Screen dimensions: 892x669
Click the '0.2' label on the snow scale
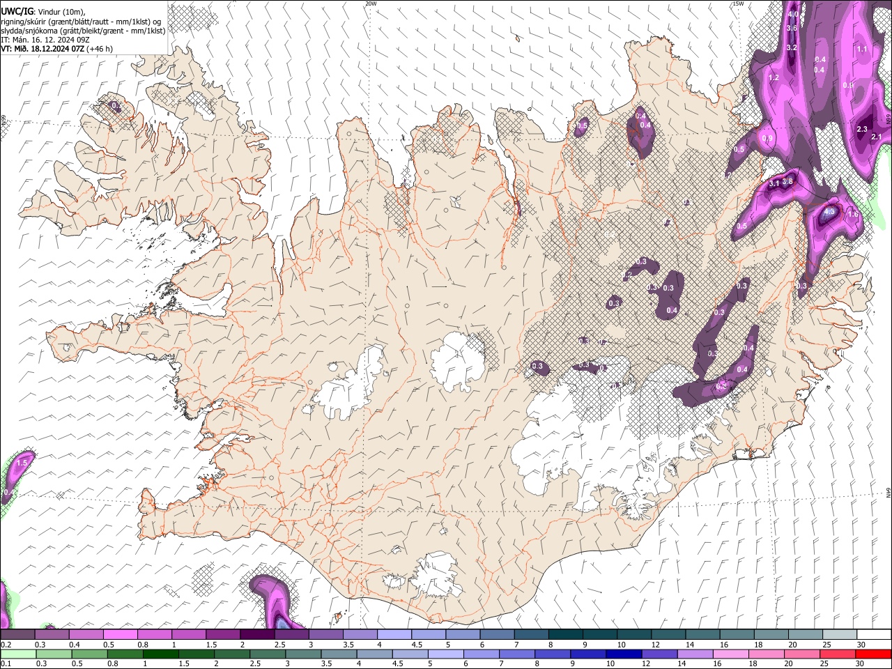click(x=6, y=645)
